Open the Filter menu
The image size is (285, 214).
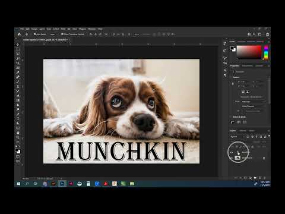click(x=63, y=29)
